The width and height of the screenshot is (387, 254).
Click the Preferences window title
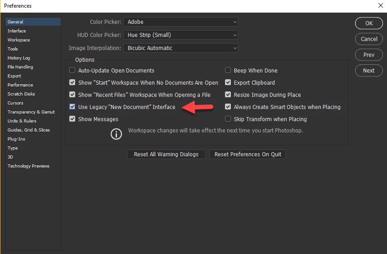[x=18, y=6]
